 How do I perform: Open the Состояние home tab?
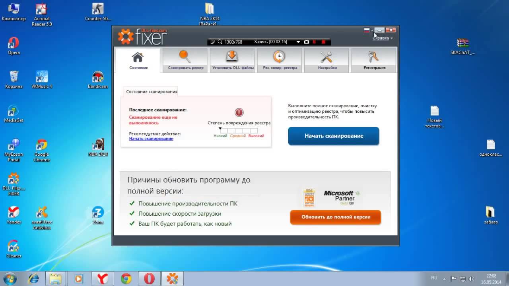138,60
